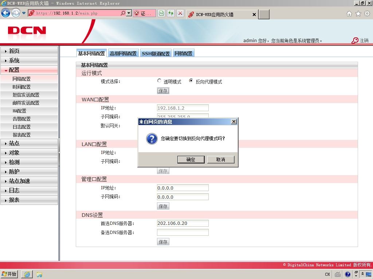Expand the 检测 menu section

coord(29,162)
